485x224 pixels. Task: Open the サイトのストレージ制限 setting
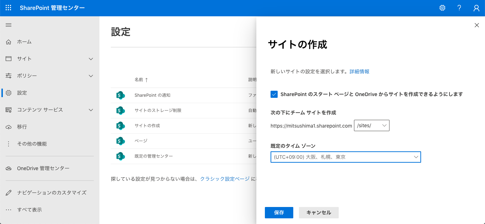tap(158, 111)
